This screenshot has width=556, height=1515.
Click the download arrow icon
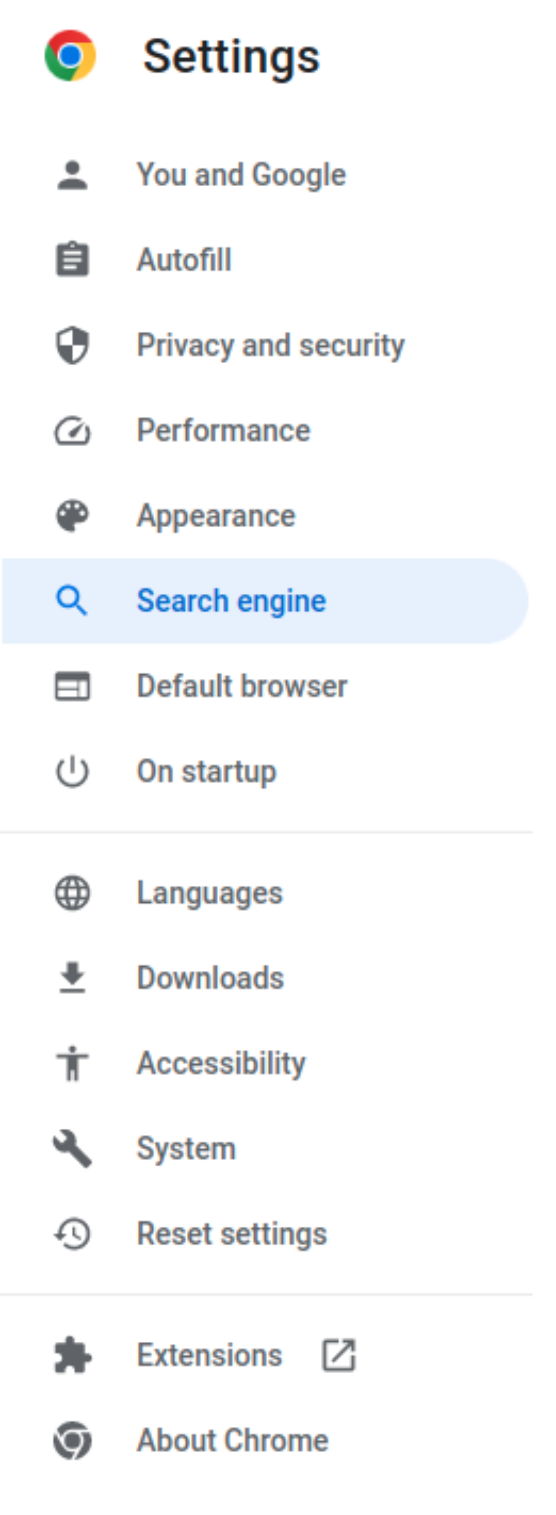(x=72, y=977)
